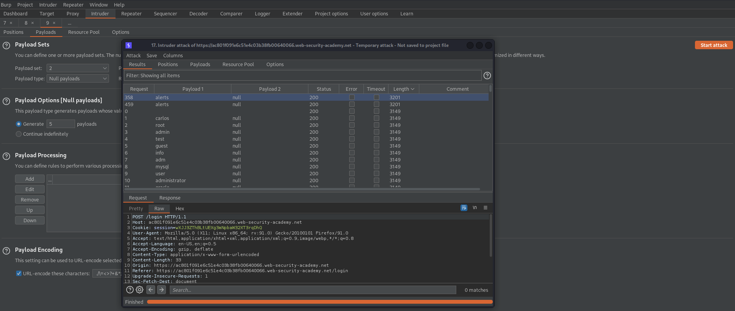Close Intruder tab 9
735x311 pixels.
54,23
